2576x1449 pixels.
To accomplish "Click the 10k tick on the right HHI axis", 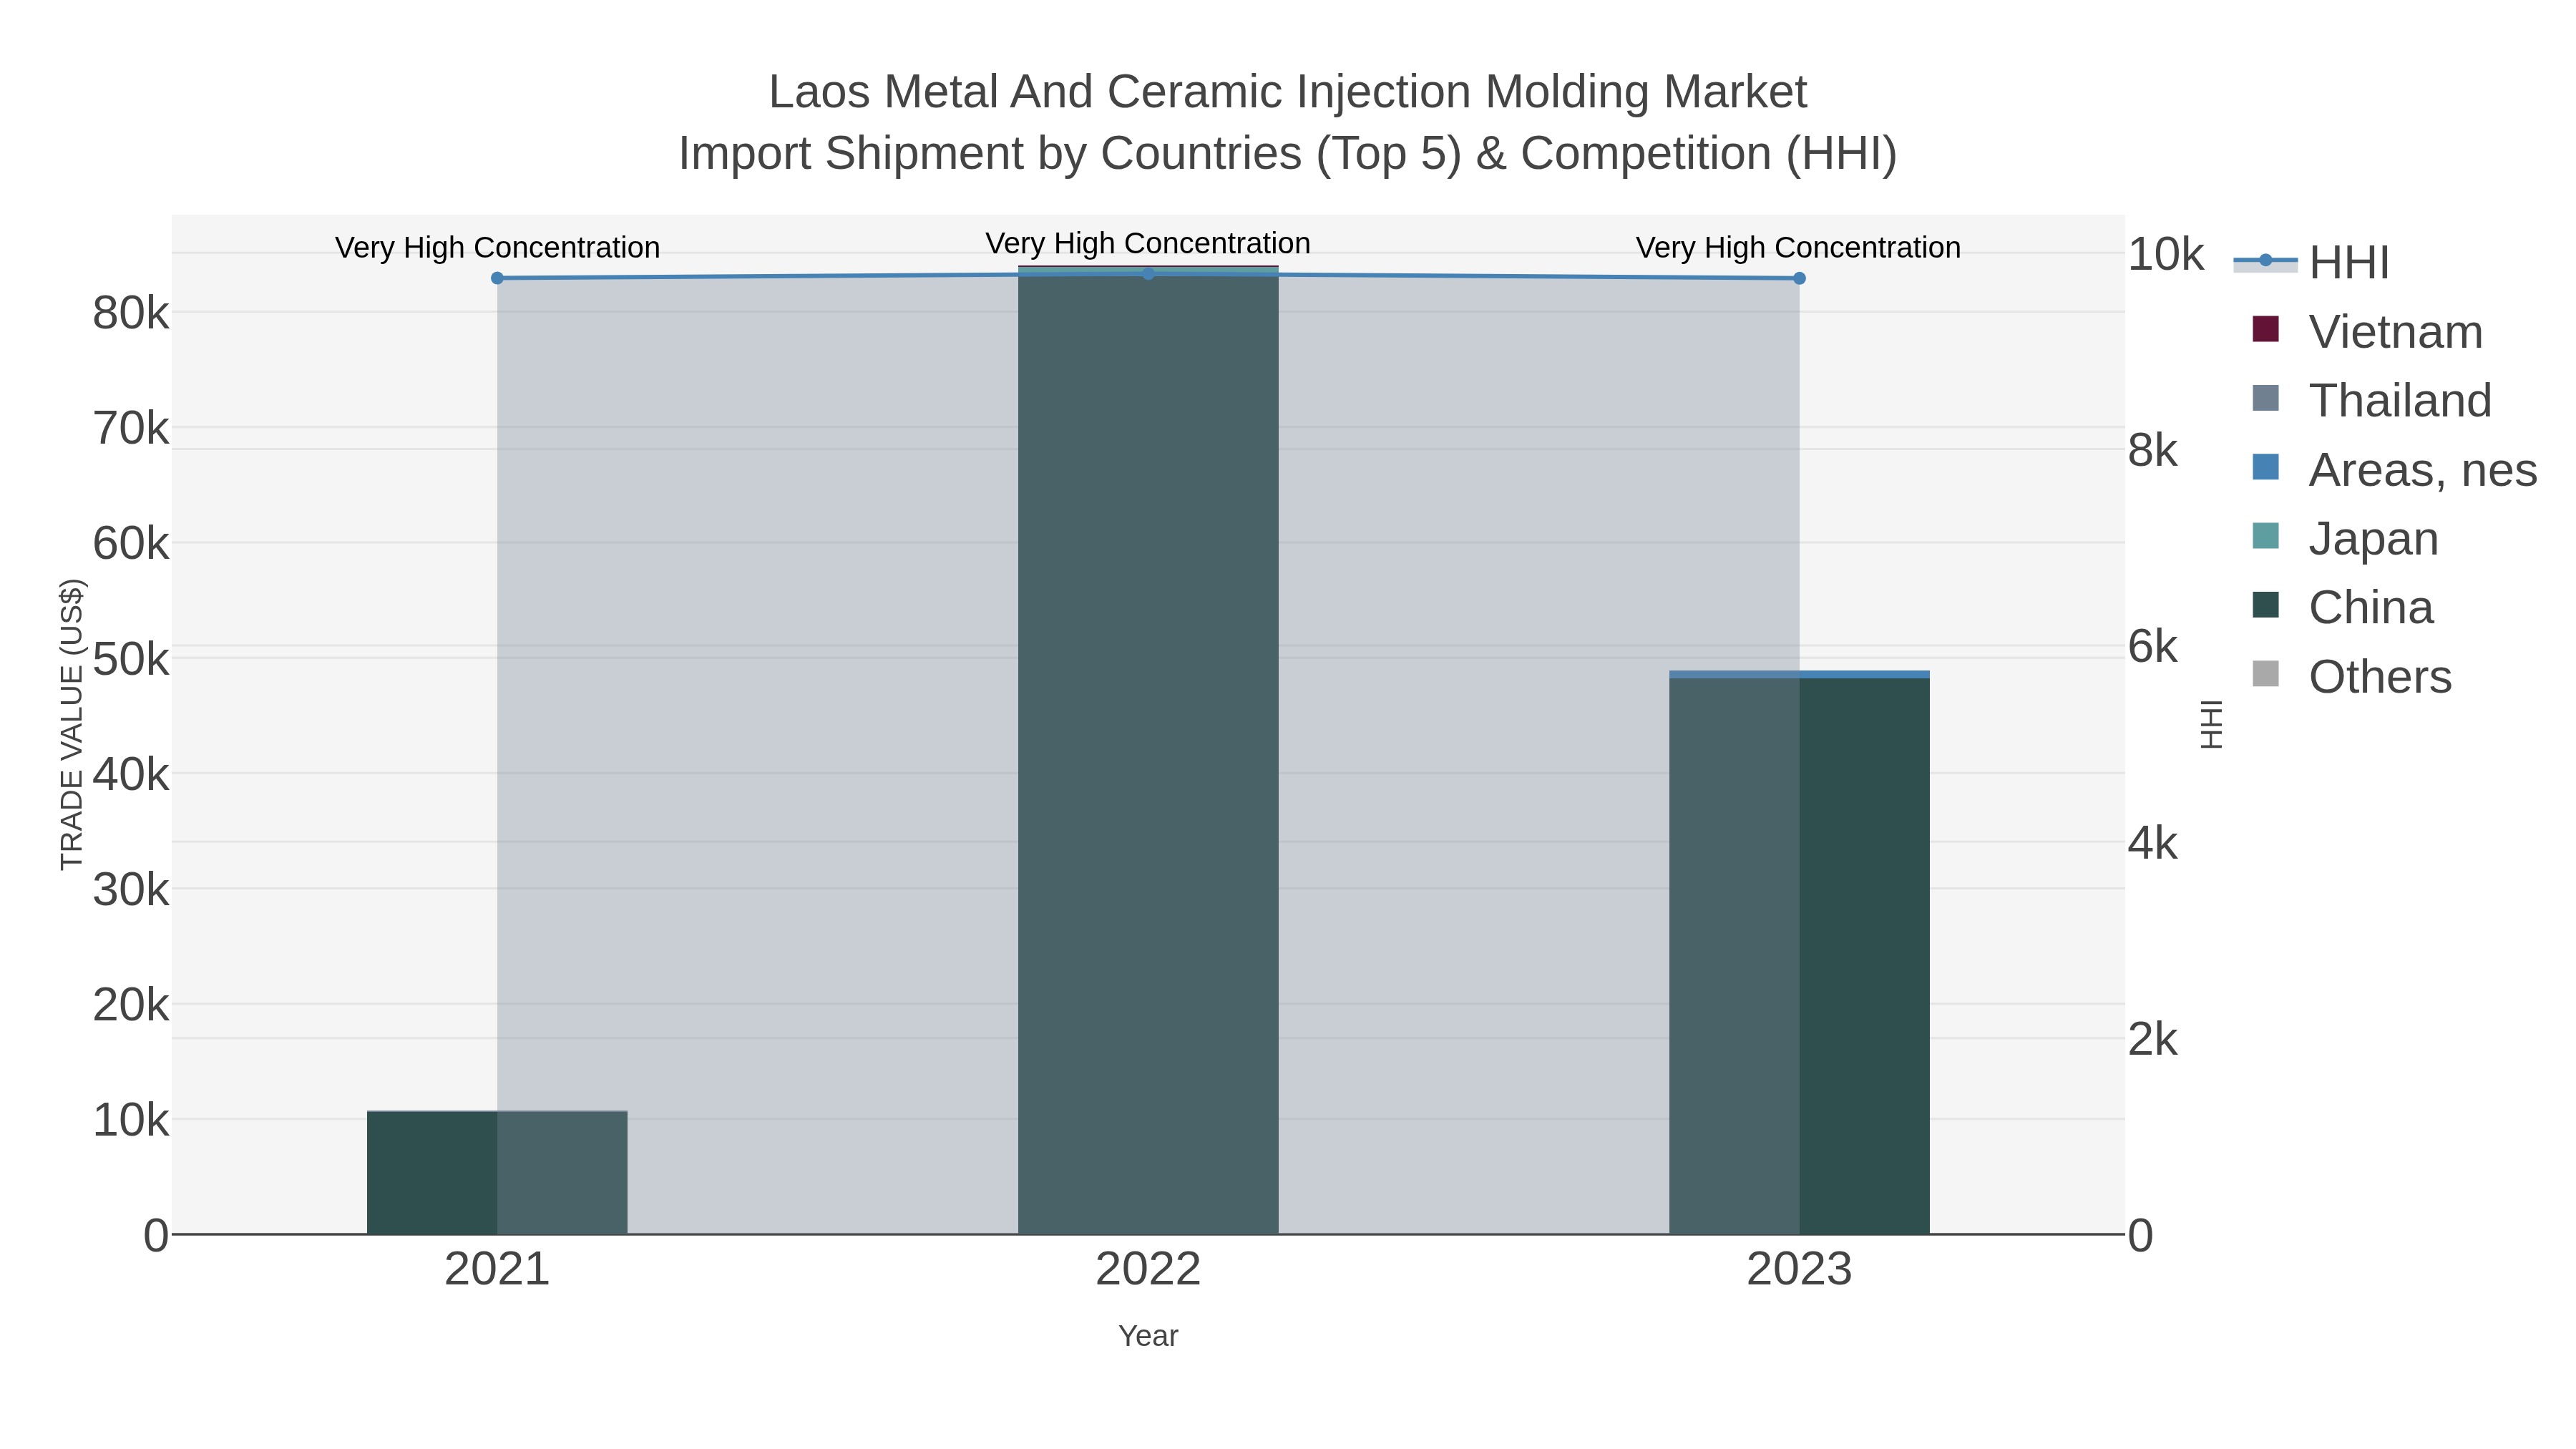I will [2165, 255].
